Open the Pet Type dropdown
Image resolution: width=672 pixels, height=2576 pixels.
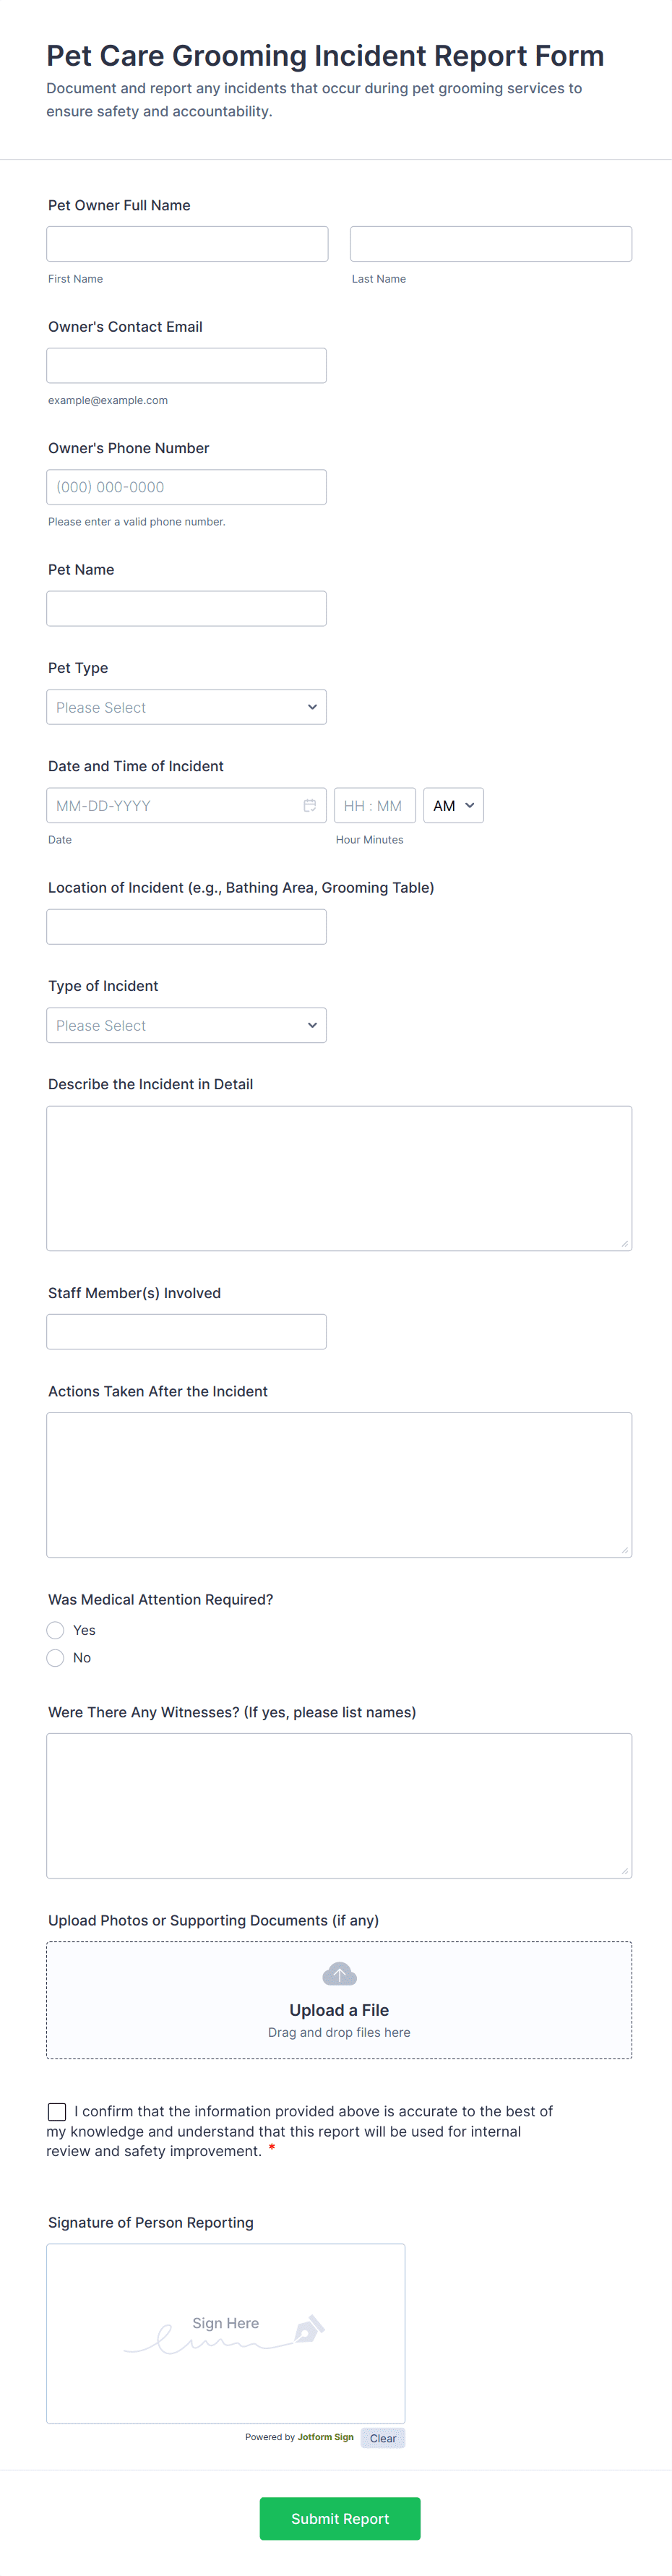pos(186,707)
